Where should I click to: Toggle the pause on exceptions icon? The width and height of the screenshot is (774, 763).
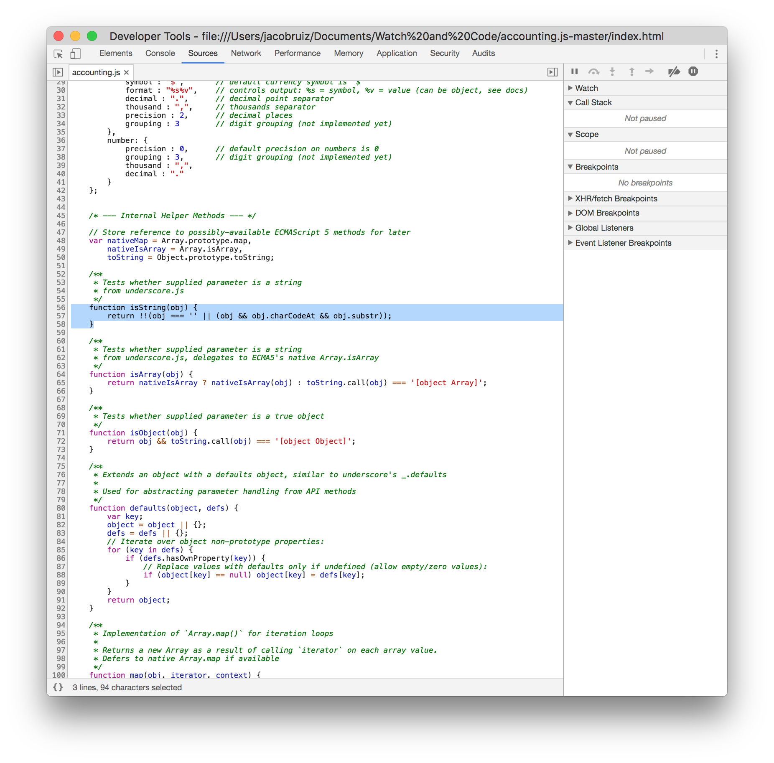point(693,71)
